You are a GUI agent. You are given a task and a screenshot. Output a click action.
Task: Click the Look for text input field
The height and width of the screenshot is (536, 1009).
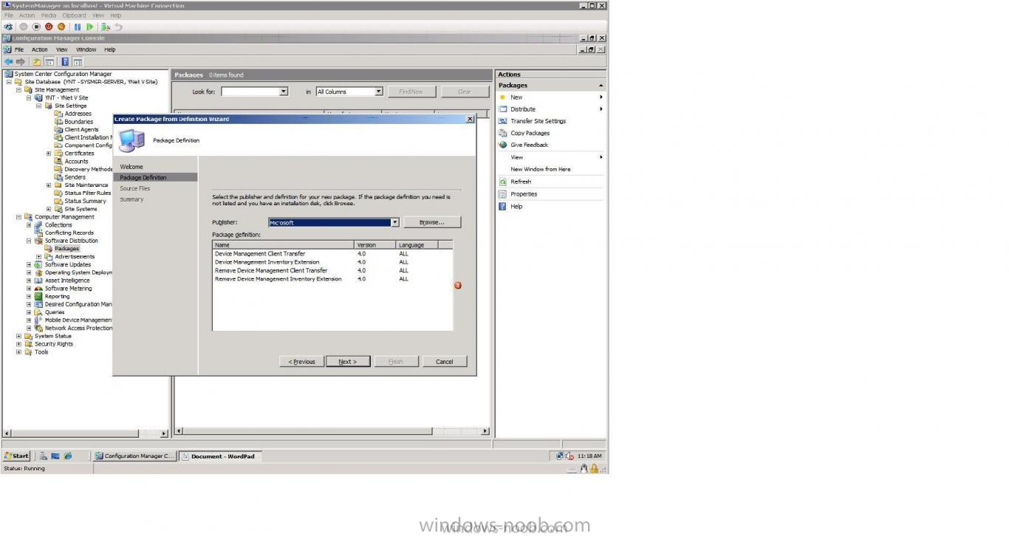tap(250, 92)
